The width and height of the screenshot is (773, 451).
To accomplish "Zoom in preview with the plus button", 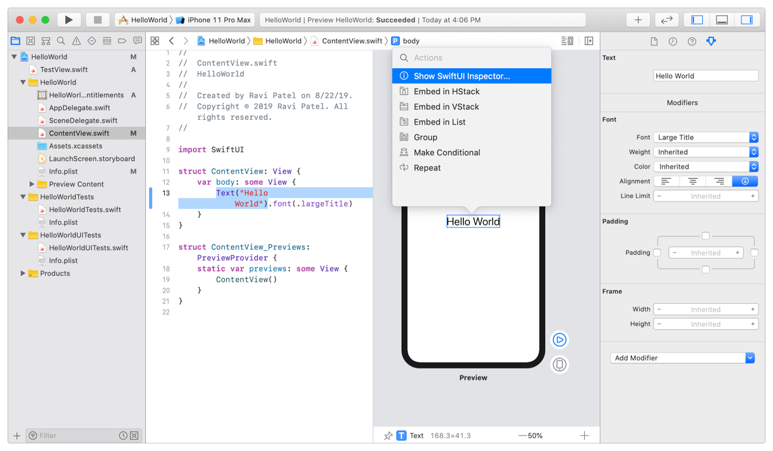I will 584,435.
